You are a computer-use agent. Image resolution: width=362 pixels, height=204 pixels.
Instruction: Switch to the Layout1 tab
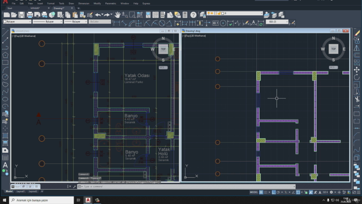[20, 192]
